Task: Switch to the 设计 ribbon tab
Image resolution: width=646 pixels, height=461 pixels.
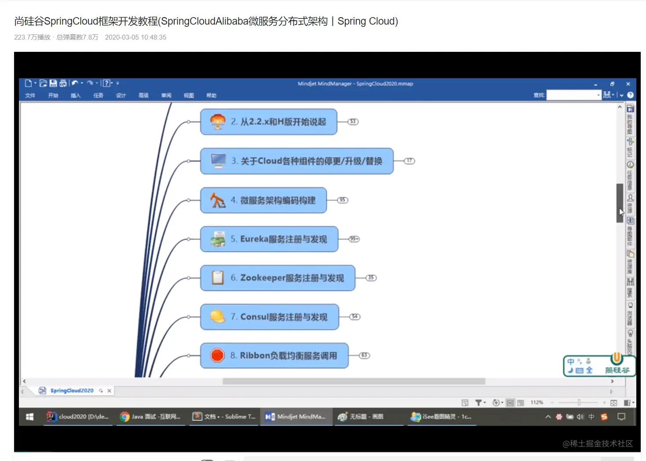Action: (x=121, y=95)
